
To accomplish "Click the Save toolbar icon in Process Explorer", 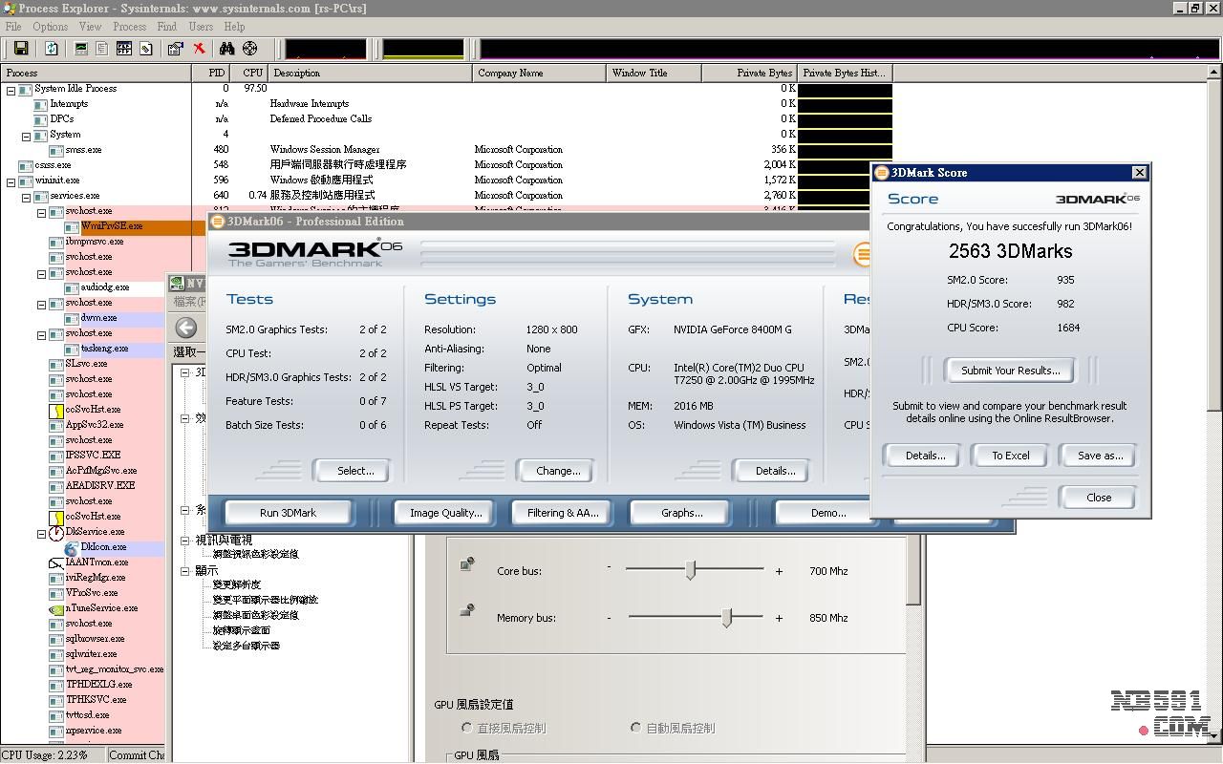I will click(x=20, y=49).
